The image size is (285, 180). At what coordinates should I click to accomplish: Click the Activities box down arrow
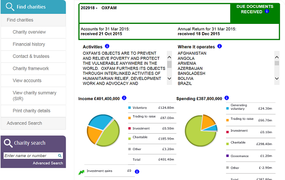169,79
